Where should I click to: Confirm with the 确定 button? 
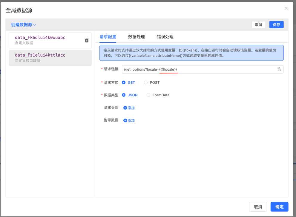pos(279,207)
